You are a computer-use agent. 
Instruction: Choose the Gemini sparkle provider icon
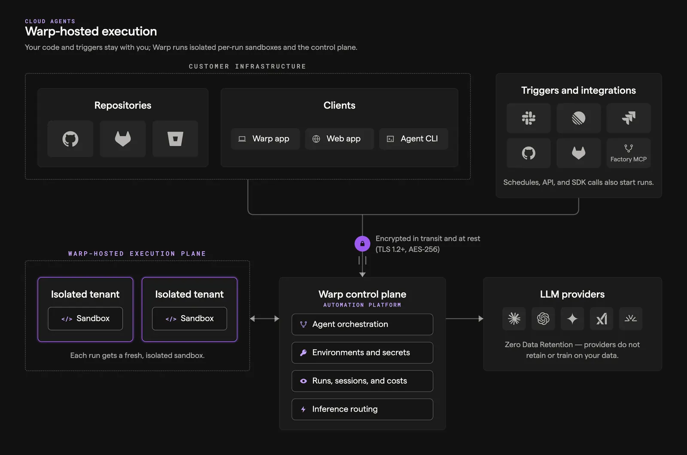[x=572, y=318]
